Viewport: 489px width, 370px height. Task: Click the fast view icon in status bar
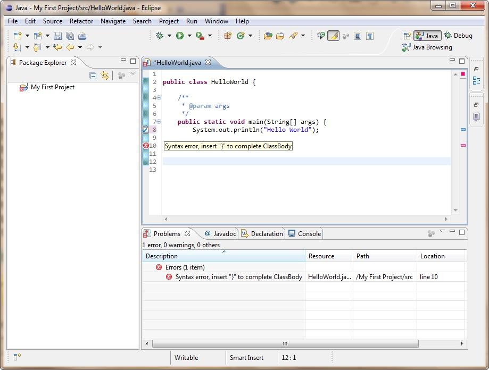coord(17,356)
